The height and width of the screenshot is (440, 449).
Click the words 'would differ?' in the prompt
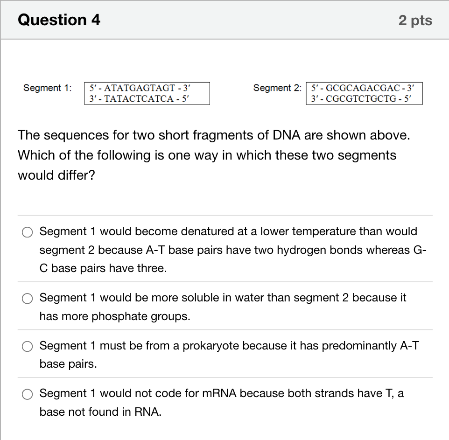[x=56, y=175]
